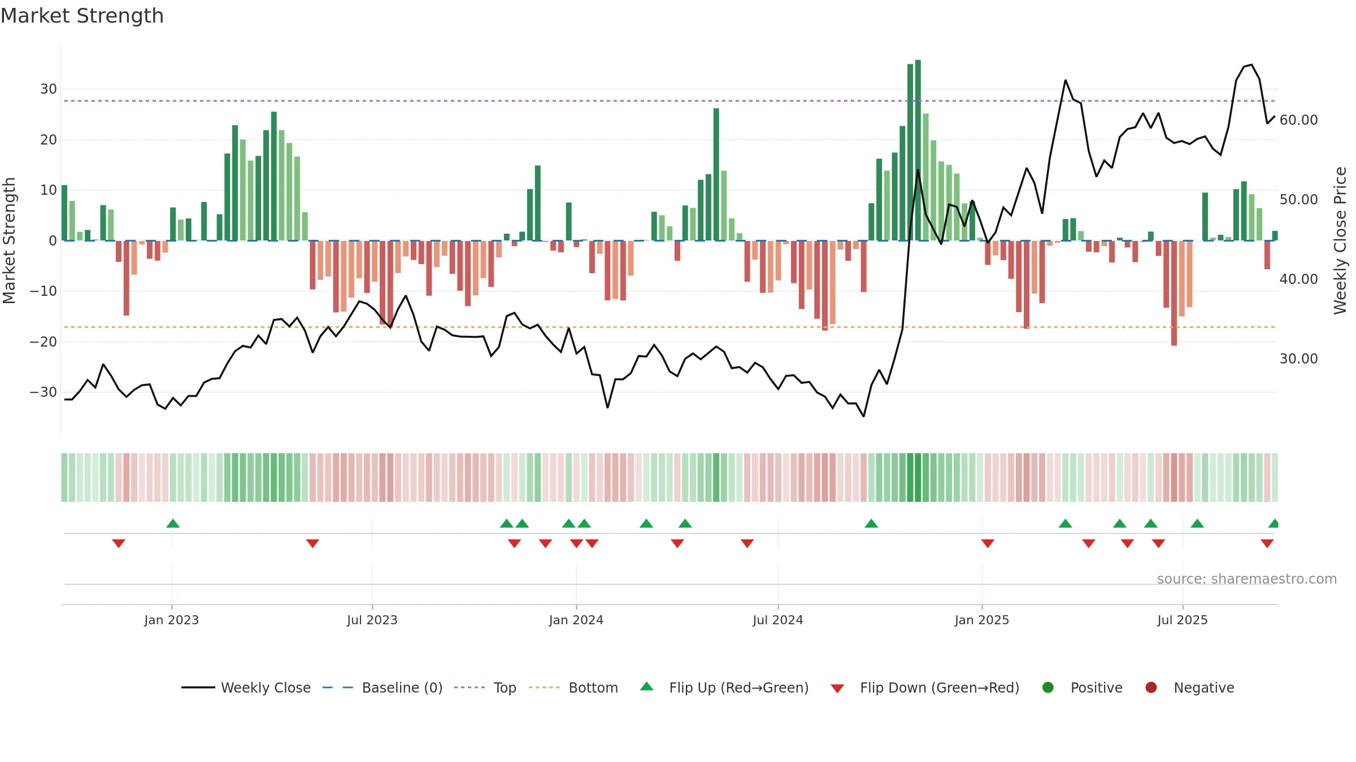The width and height of the screenshot is (1356, 762).
Task: Click the green Positive legend dot
Action: coord(1048,687)
